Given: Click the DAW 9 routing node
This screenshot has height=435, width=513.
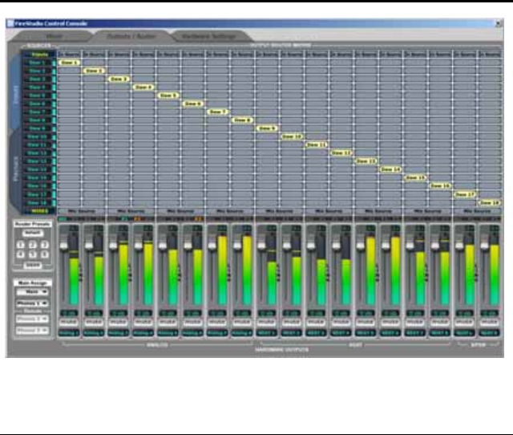Looking at the screenshot, I should point(268,128).
